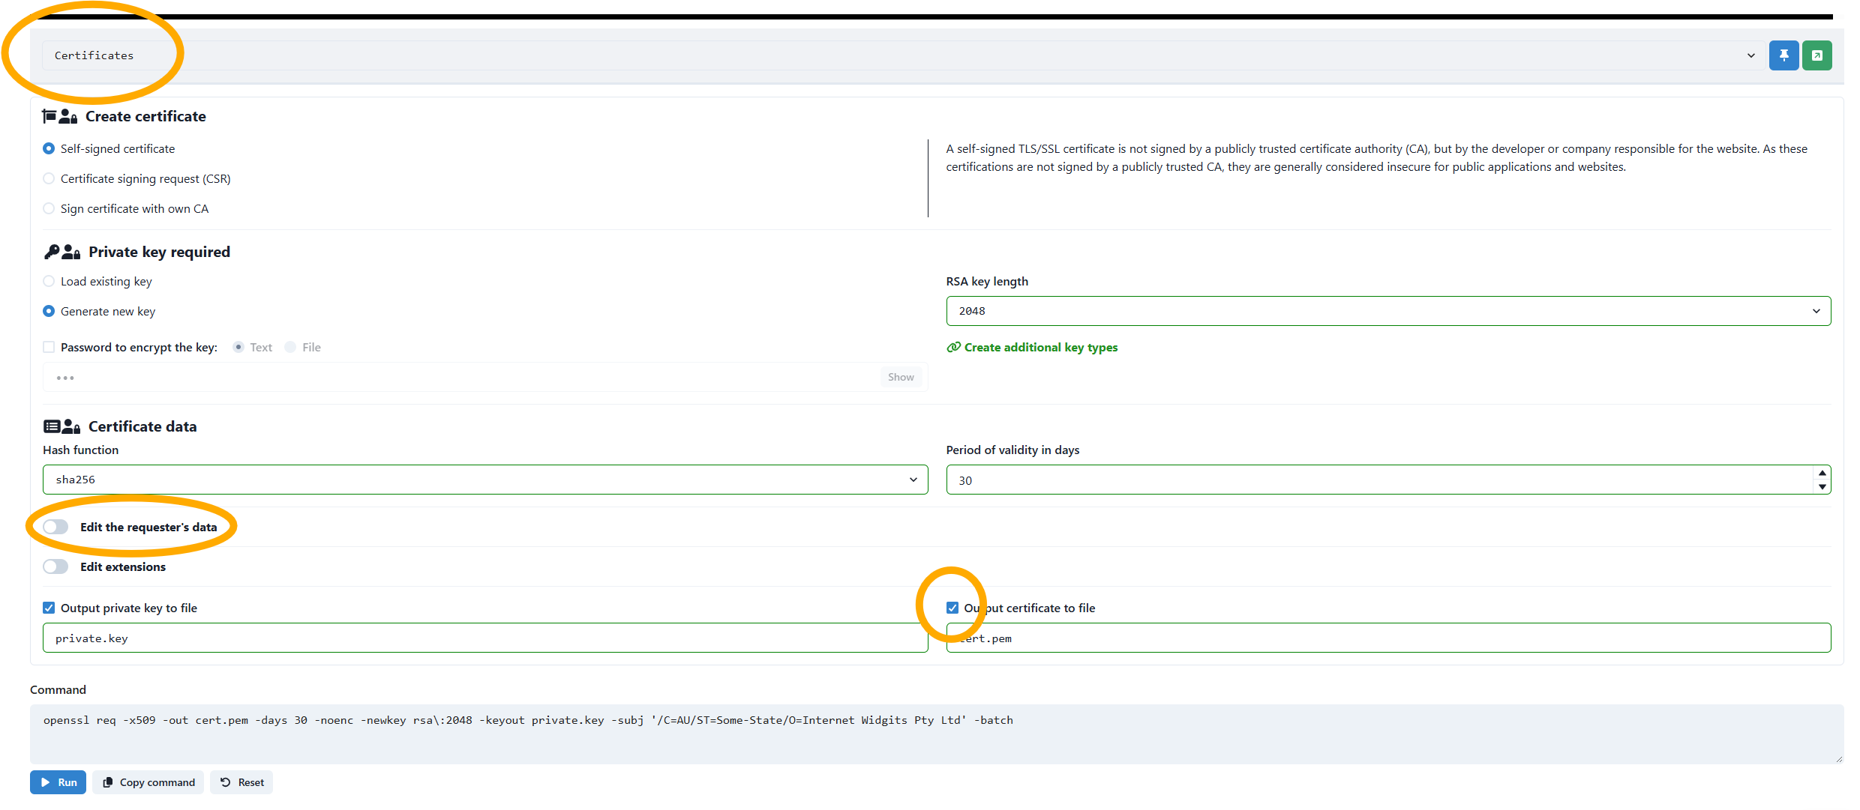Open the sha256 hash function dropdown

(x=484, y=480)
